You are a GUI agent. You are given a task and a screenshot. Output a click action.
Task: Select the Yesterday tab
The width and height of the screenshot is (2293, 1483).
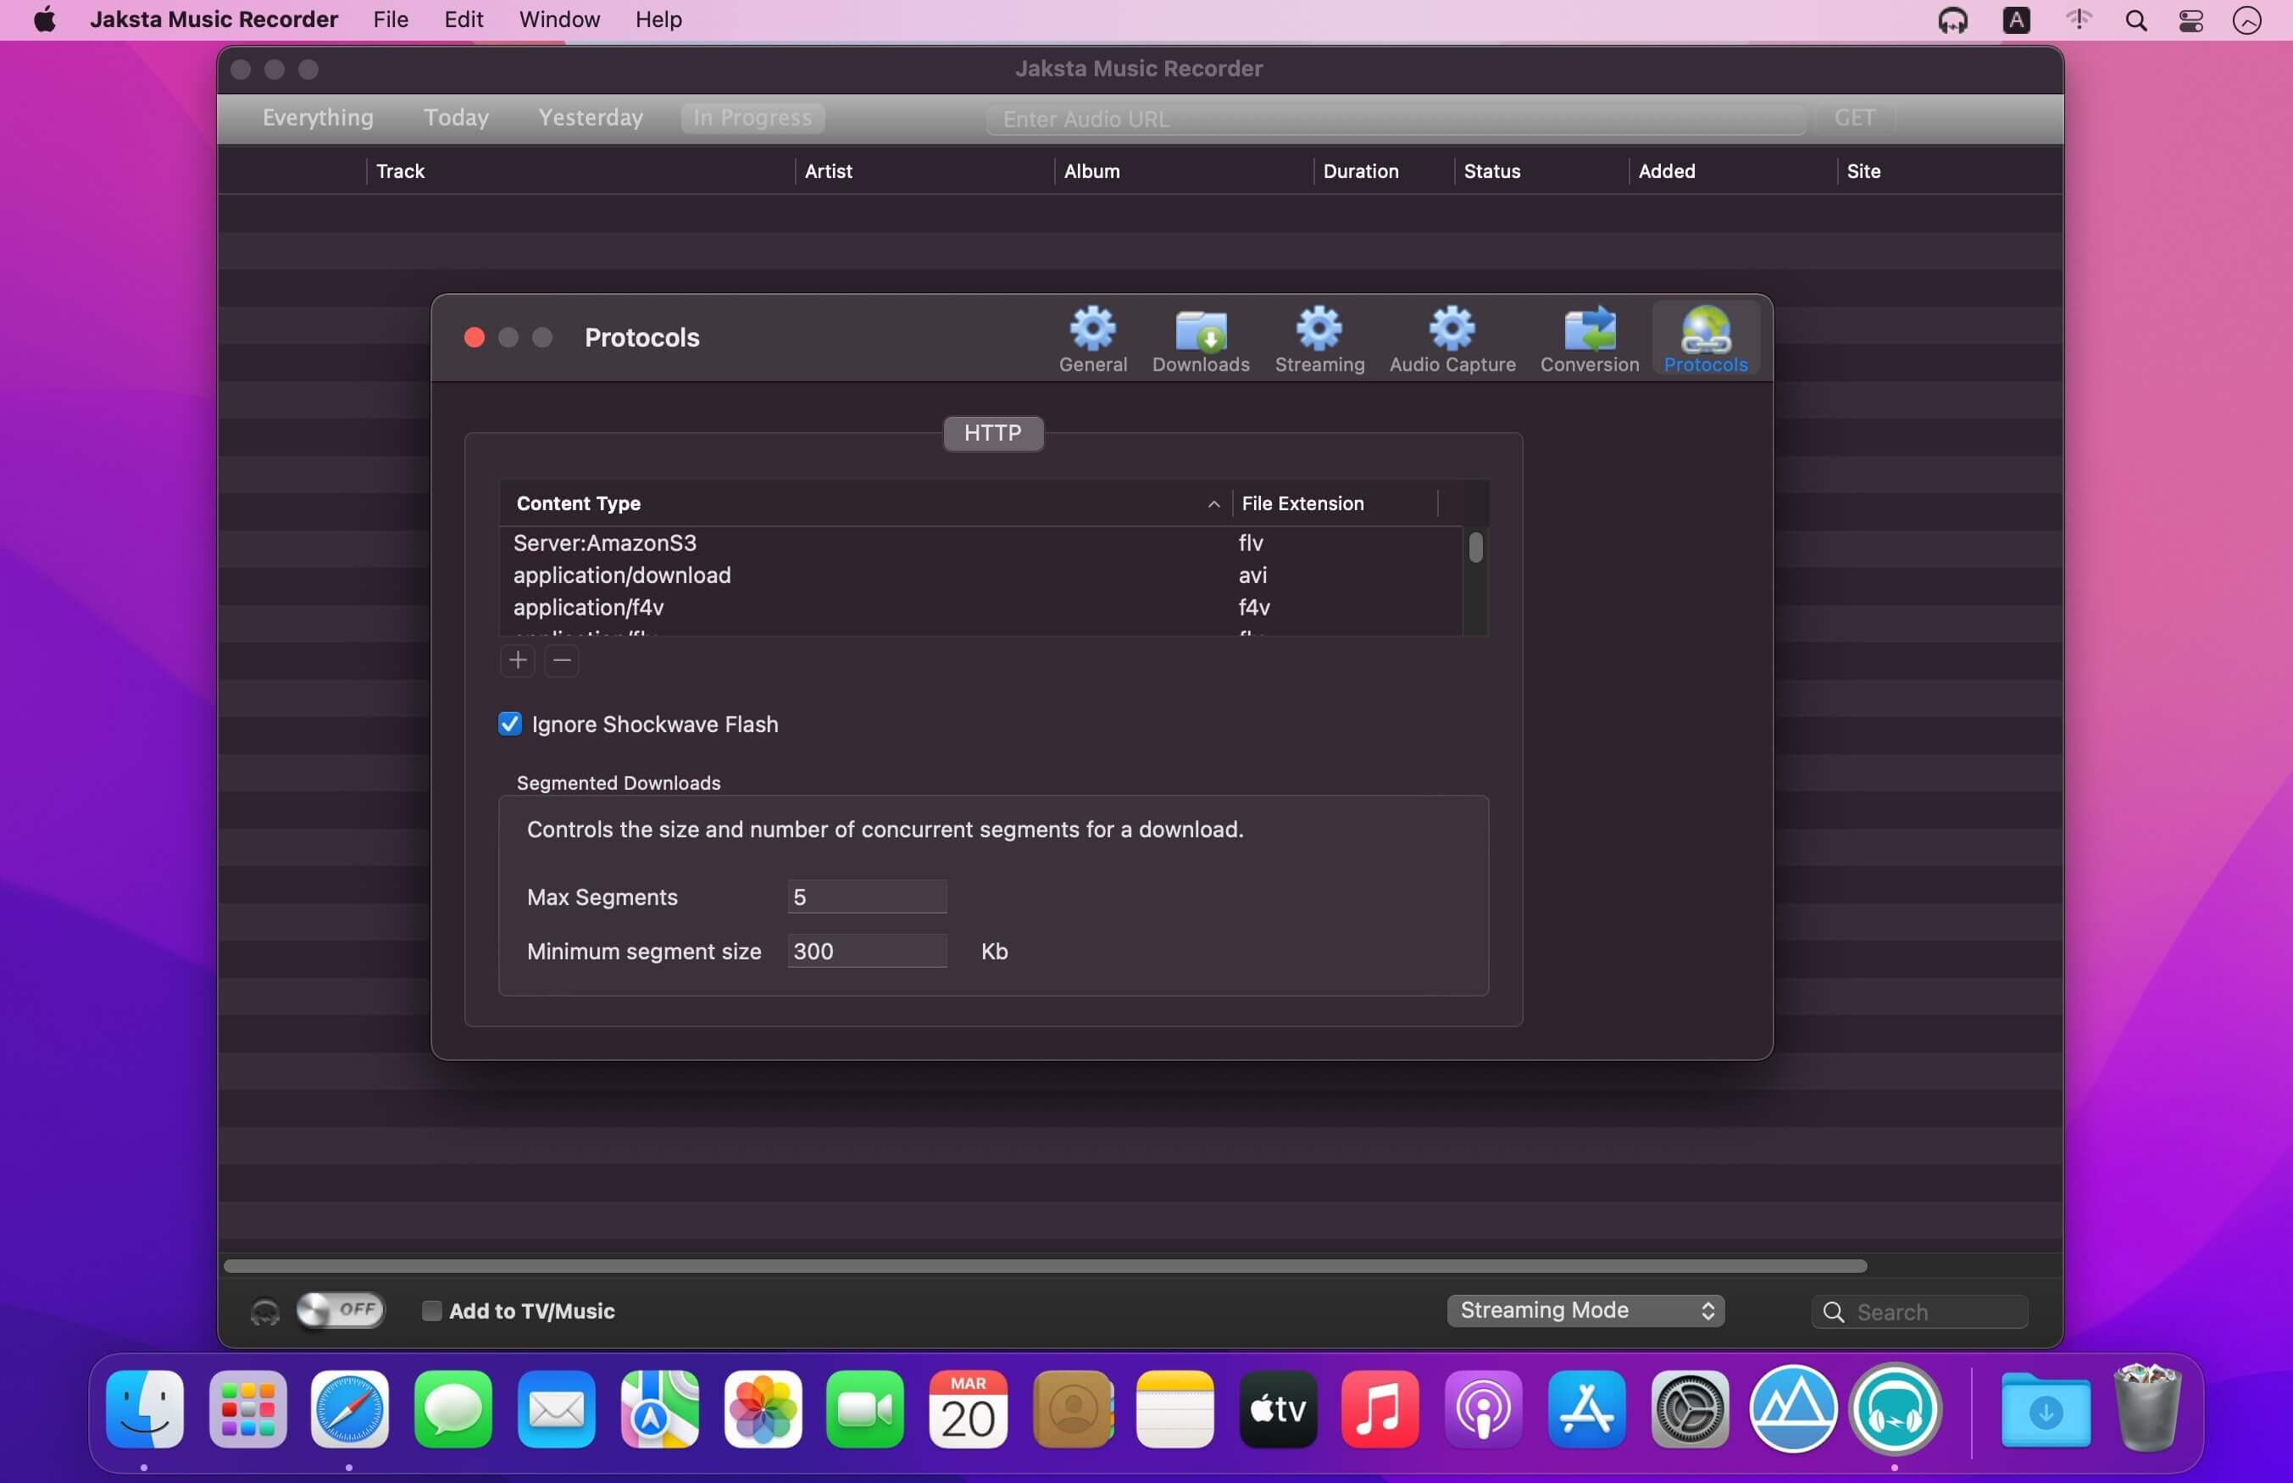click(590, 117)
